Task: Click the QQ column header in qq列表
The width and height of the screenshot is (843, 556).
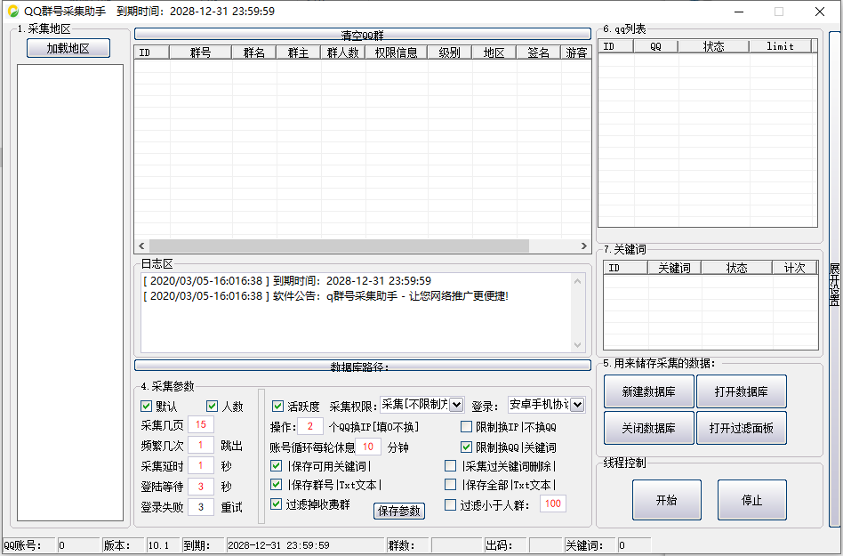Action: click(656, 46)
